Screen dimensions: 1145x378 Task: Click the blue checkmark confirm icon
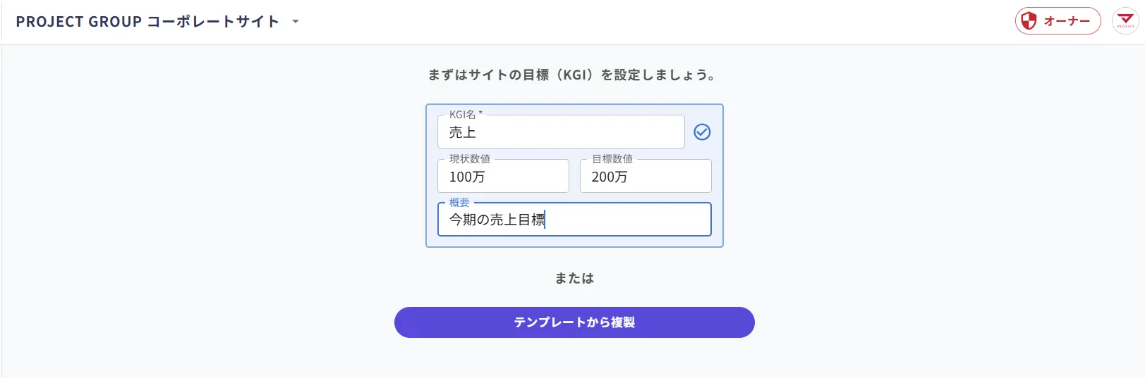pos(702,132)
